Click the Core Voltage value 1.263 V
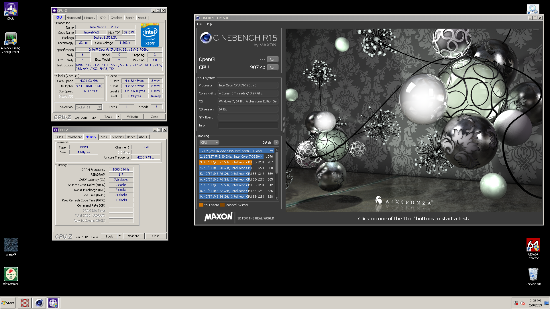Image resolution: width=550 pixels, height=309 pixels. coord(125,43)
